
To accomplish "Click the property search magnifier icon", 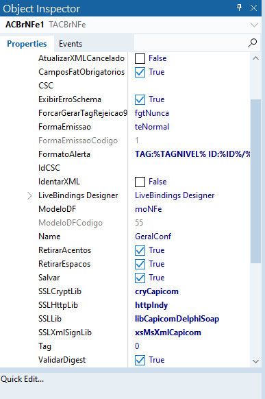I will tap(252, 43).
